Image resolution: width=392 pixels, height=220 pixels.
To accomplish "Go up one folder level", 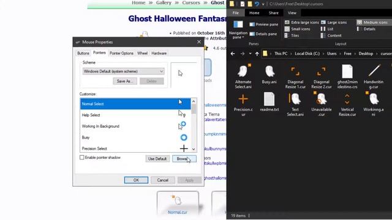I will pos(257,54).
